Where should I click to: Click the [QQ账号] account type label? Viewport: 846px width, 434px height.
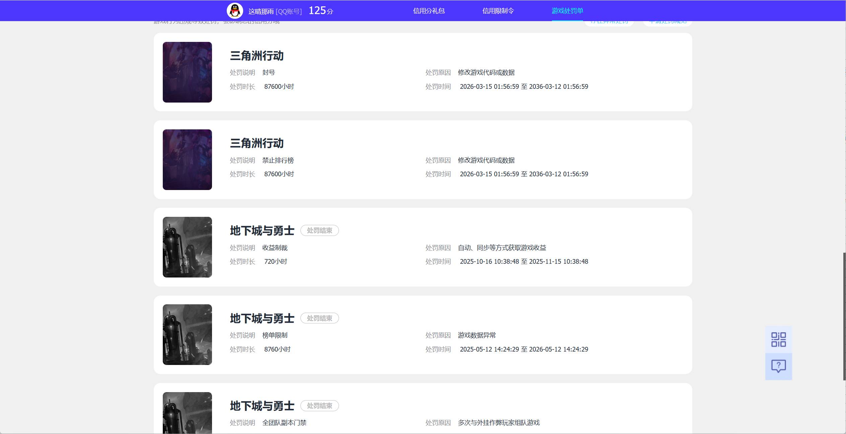(x=289, y=11)
